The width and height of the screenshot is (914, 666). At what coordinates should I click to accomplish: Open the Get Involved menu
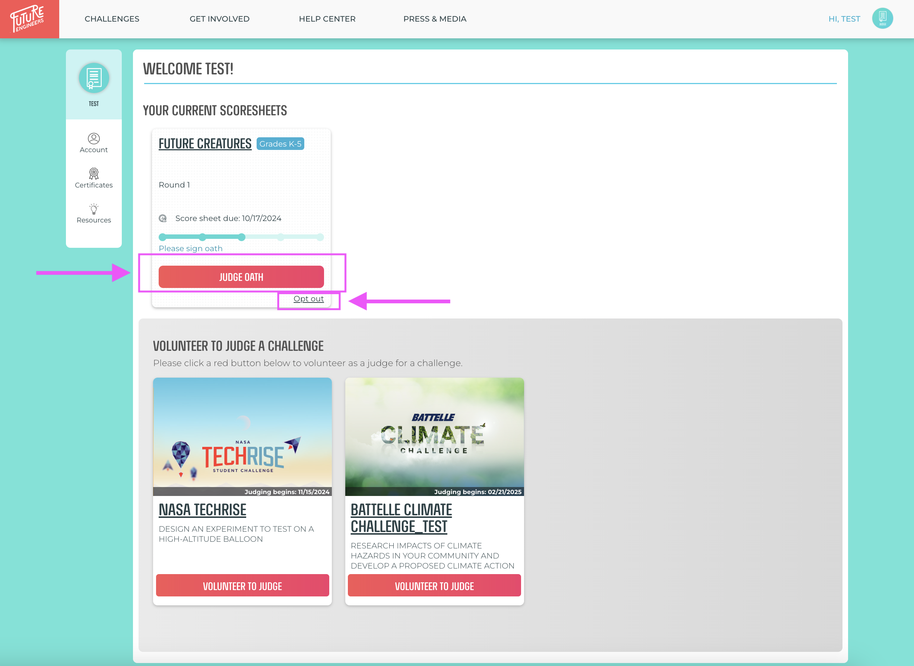[219, 19]
